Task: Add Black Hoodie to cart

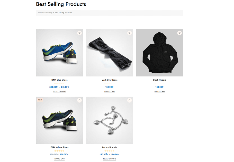Action: 159,91
